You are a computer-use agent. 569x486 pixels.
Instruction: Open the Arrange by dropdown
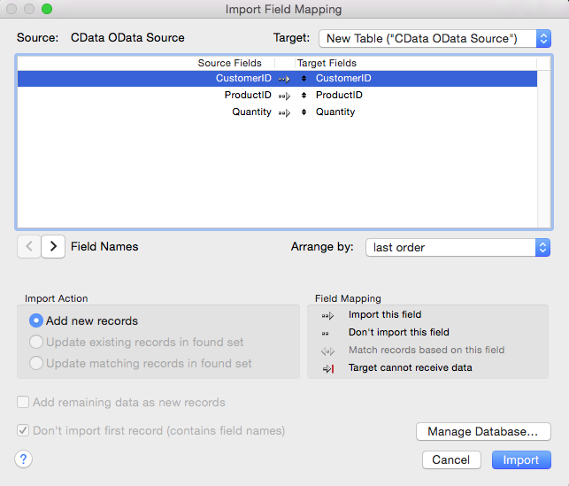click(x=458, y=248)
